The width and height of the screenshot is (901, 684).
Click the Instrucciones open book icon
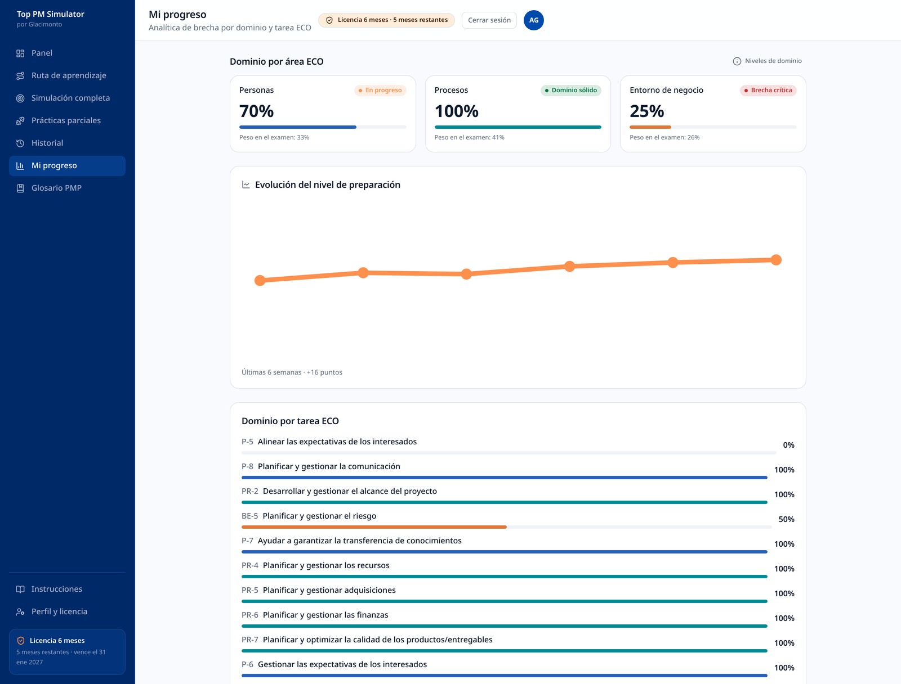click(20, 589)
